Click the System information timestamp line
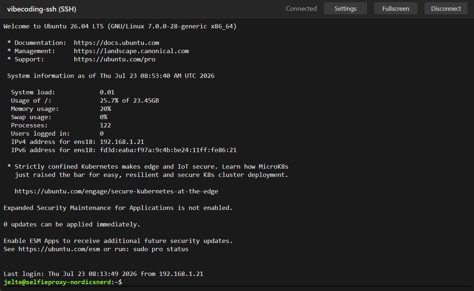The width and height of the screenshot is (474, 291). pos(111,76)
